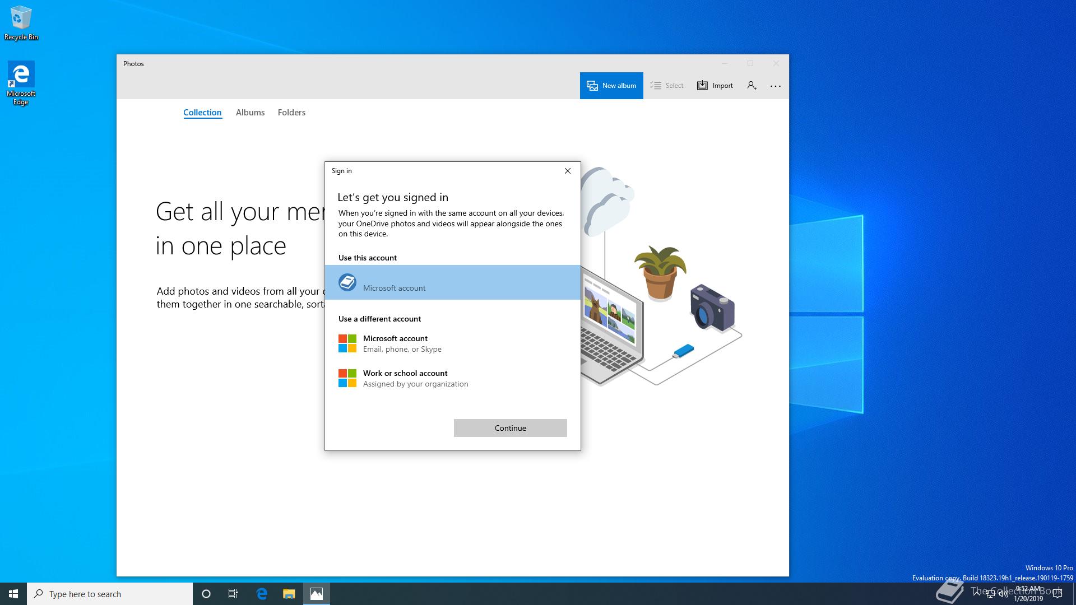
Task: Click the blue account avatar icon
Action: [x=347, y=282]
